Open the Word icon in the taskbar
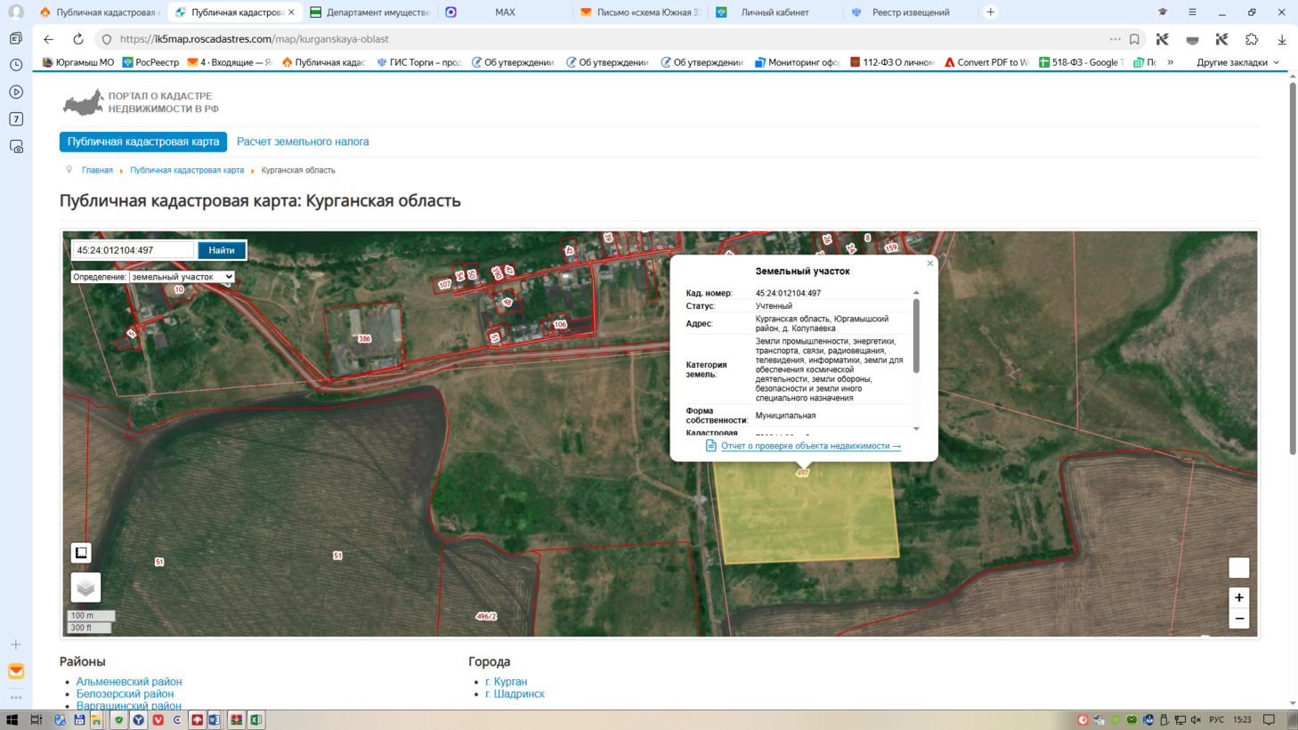This screenshot has width=1298, height=730. coord(215,719)
